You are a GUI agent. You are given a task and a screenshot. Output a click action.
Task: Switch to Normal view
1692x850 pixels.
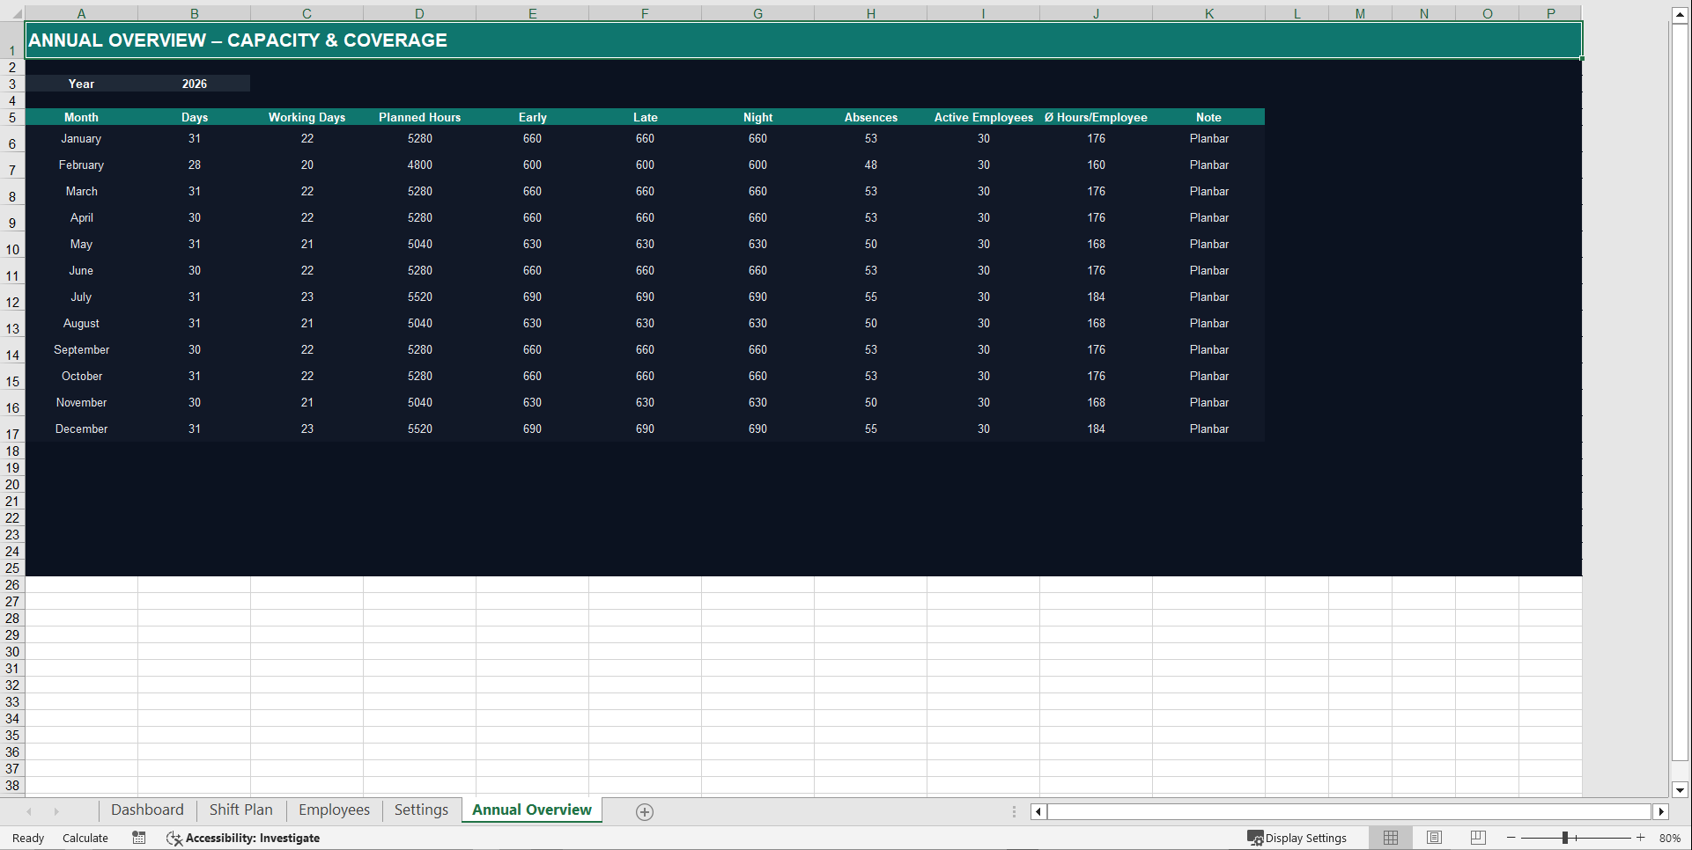(x=1391, y=838)
